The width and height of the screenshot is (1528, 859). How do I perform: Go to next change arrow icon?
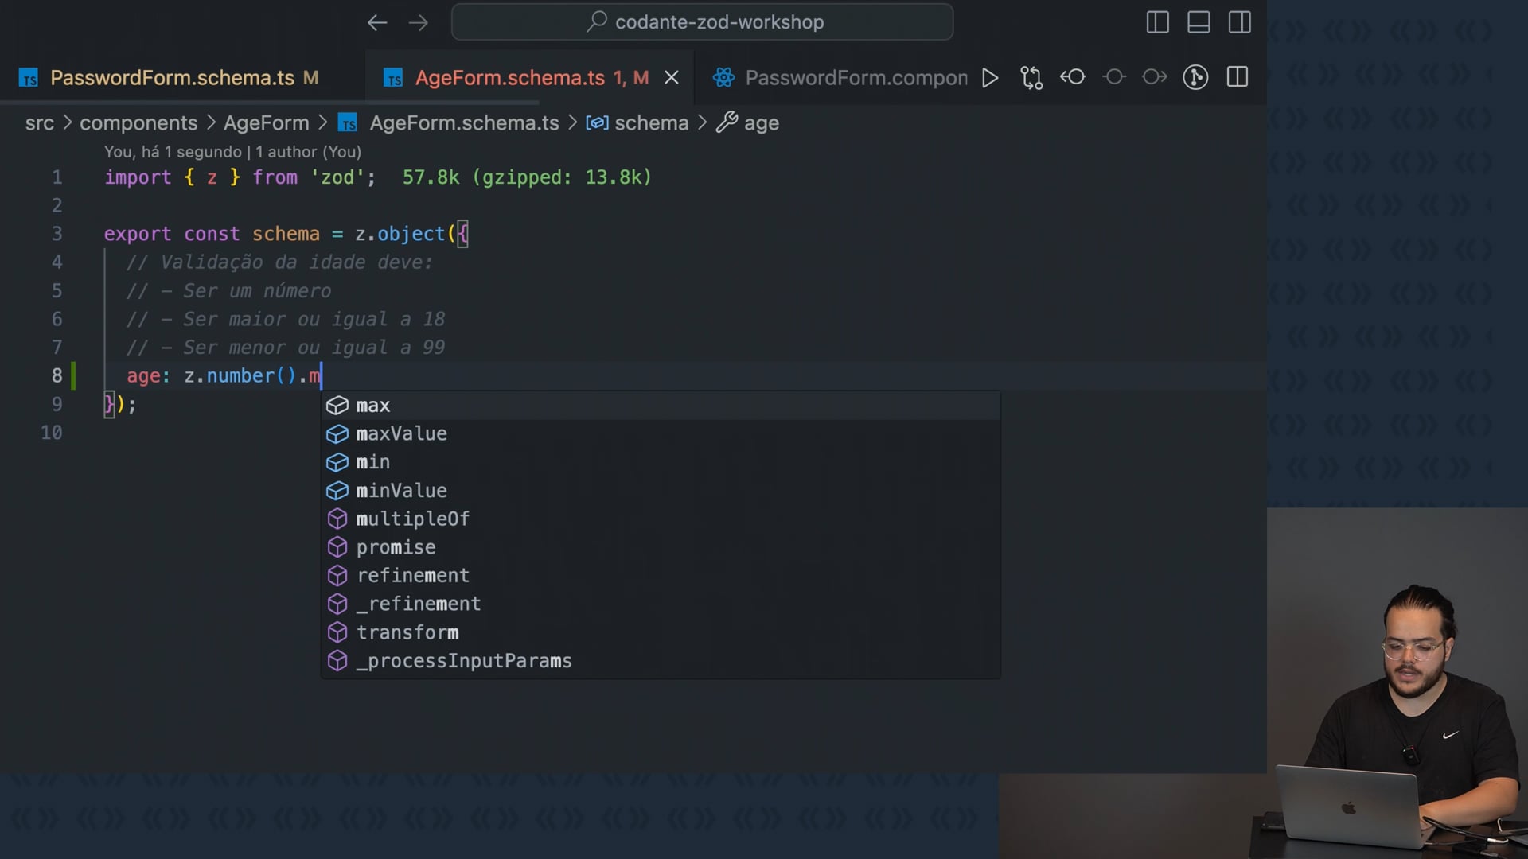coord(1155,77)
